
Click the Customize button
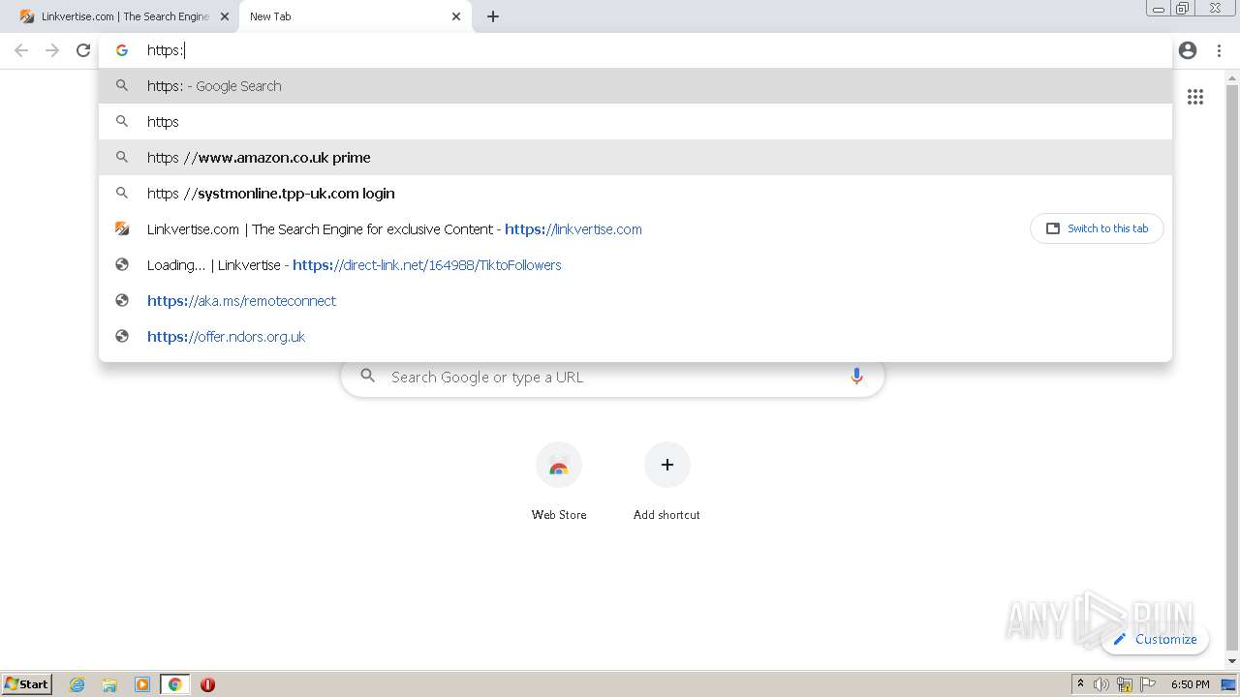click(1155, 639)
